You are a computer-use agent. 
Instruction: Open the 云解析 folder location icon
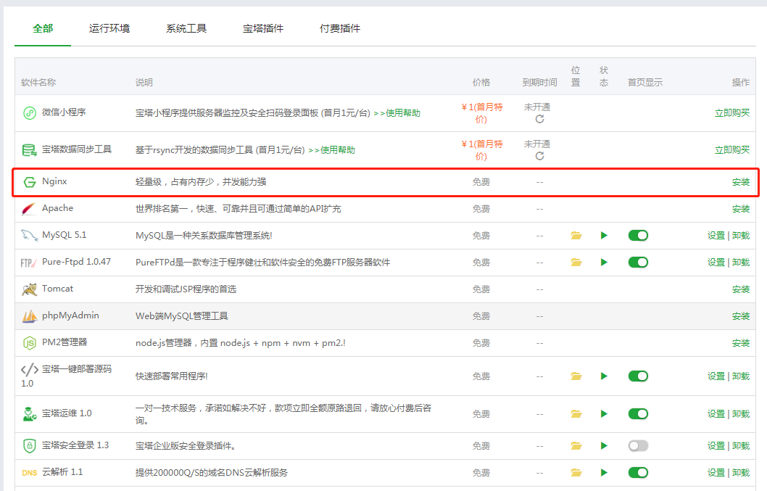[x=576, y=473]
